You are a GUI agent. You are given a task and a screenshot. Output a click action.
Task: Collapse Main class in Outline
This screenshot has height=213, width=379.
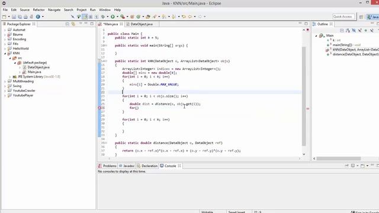click(316, 35)
